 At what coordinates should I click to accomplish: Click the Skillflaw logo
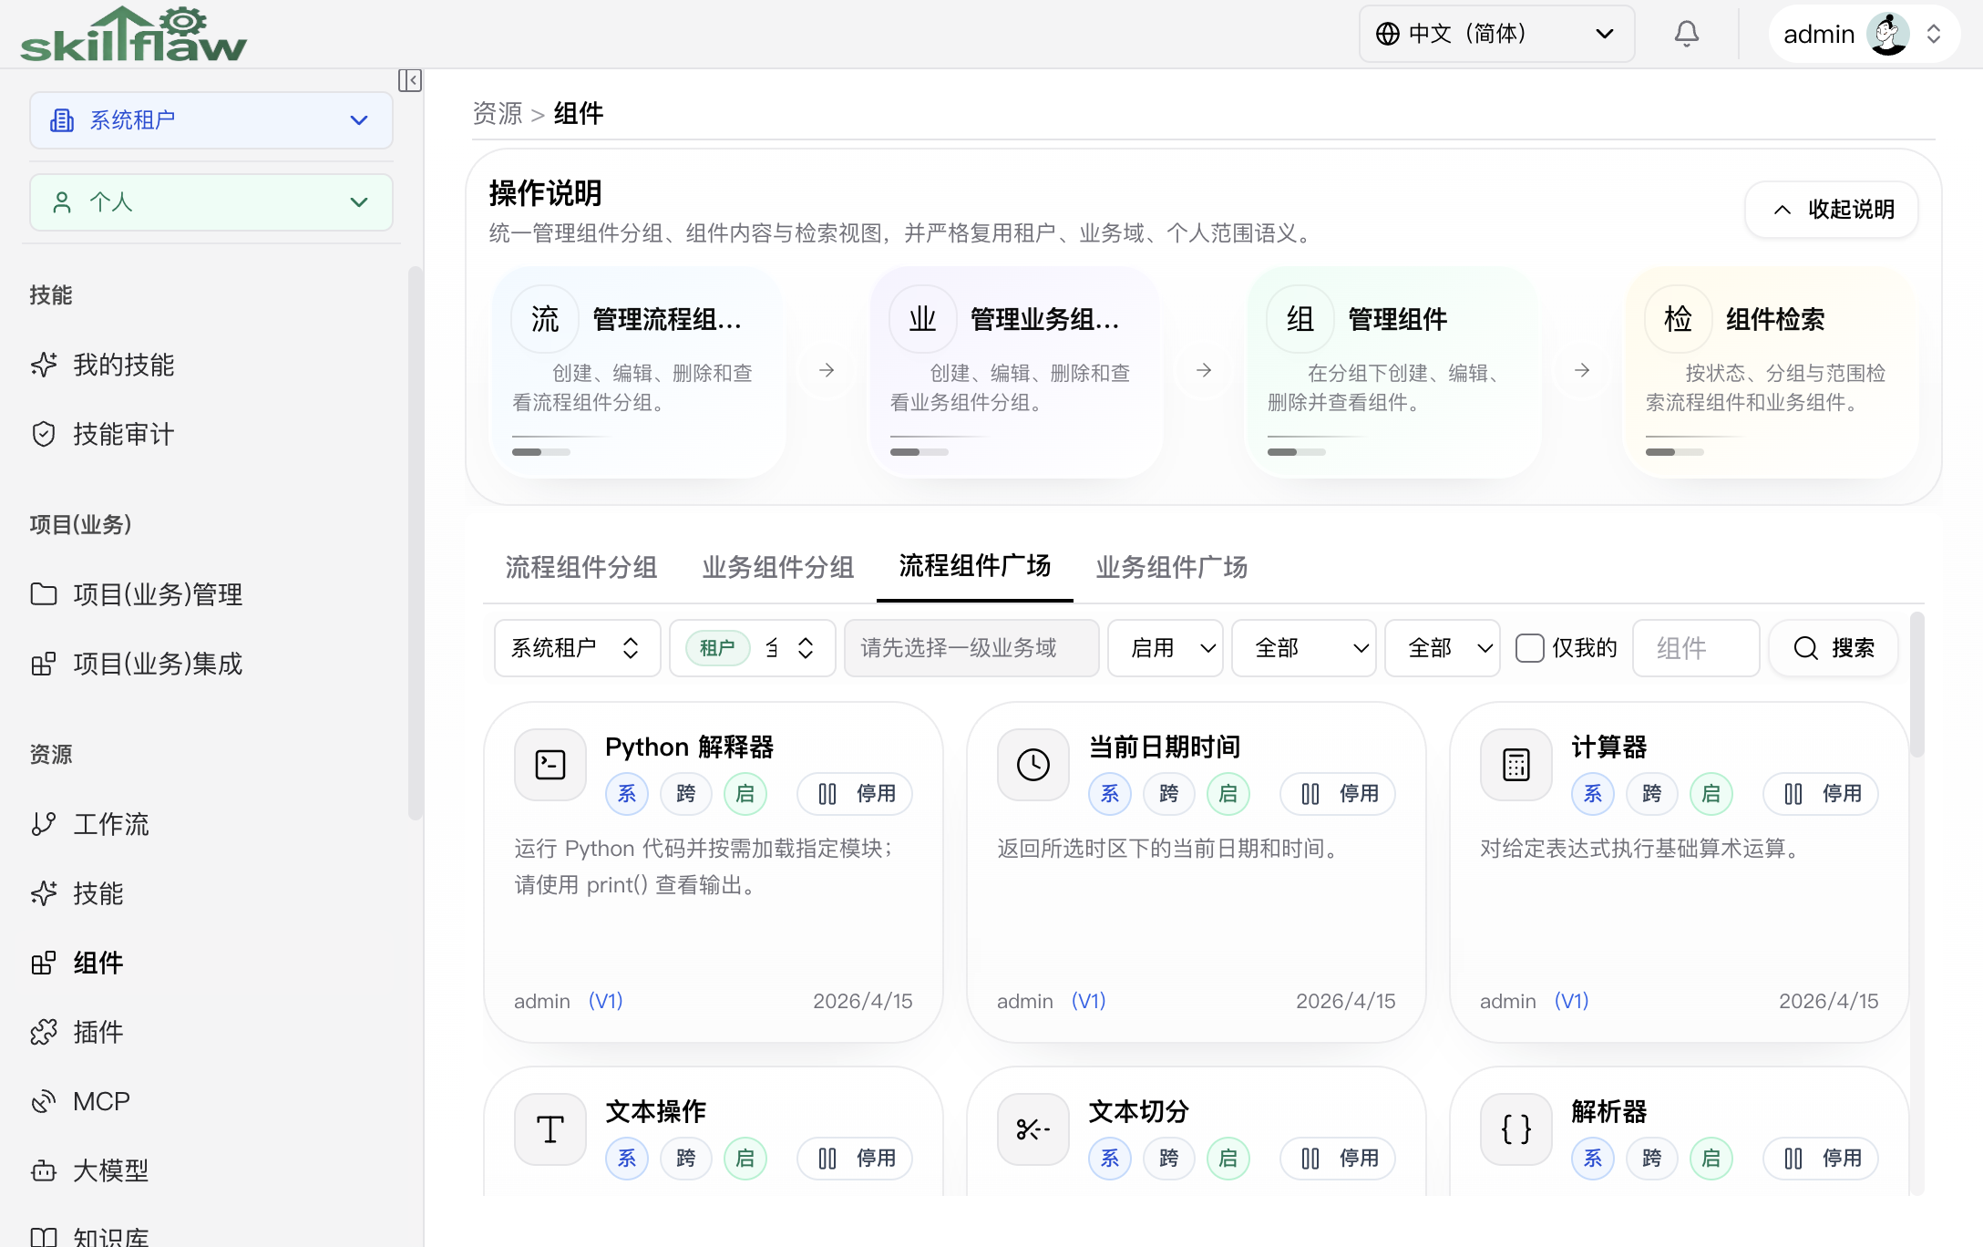pos(133,34)
